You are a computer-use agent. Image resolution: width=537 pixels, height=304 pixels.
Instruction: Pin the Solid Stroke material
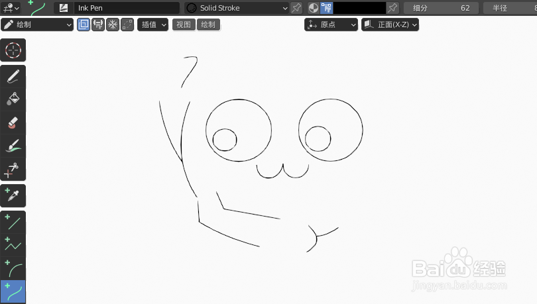point(296,8)
